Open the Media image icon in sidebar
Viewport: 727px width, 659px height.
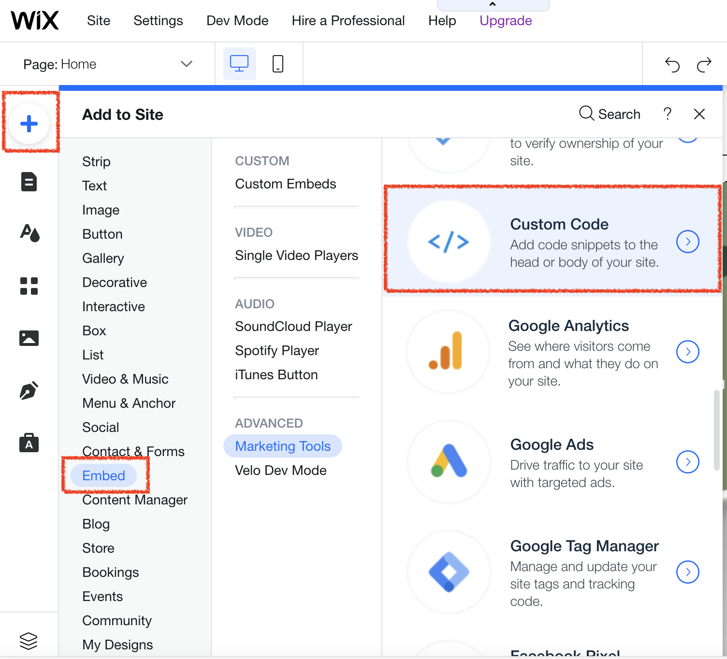click(29, 338)
